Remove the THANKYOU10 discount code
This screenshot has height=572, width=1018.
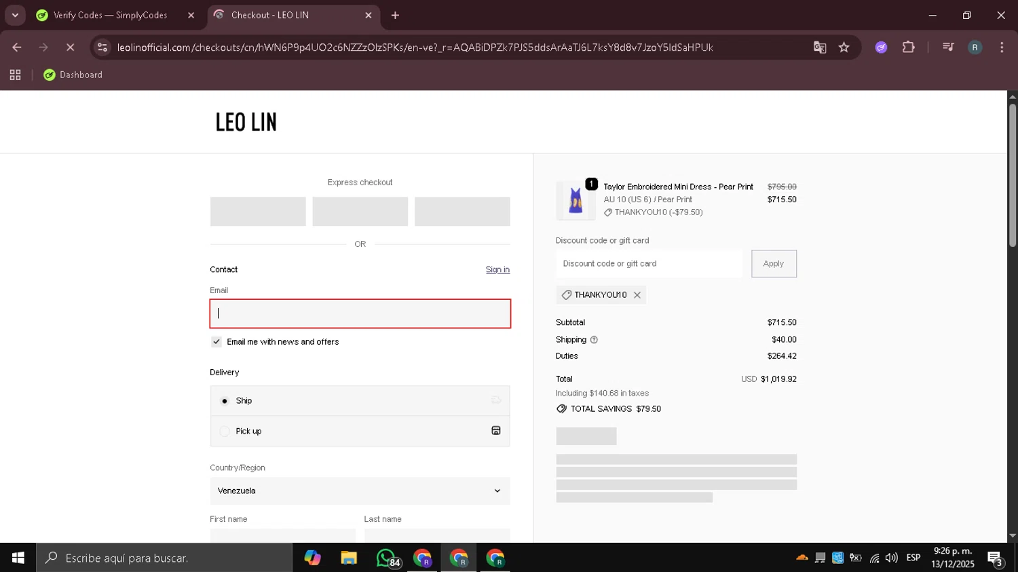click(x=637, y=295)
